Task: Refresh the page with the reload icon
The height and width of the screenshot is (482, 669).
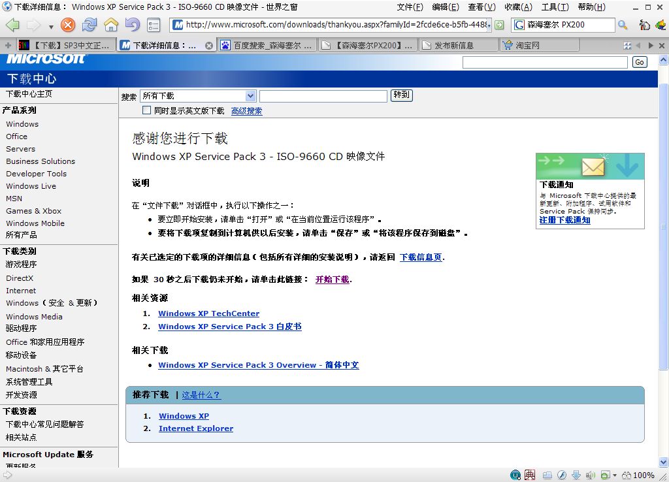Action: pos(89,25)
